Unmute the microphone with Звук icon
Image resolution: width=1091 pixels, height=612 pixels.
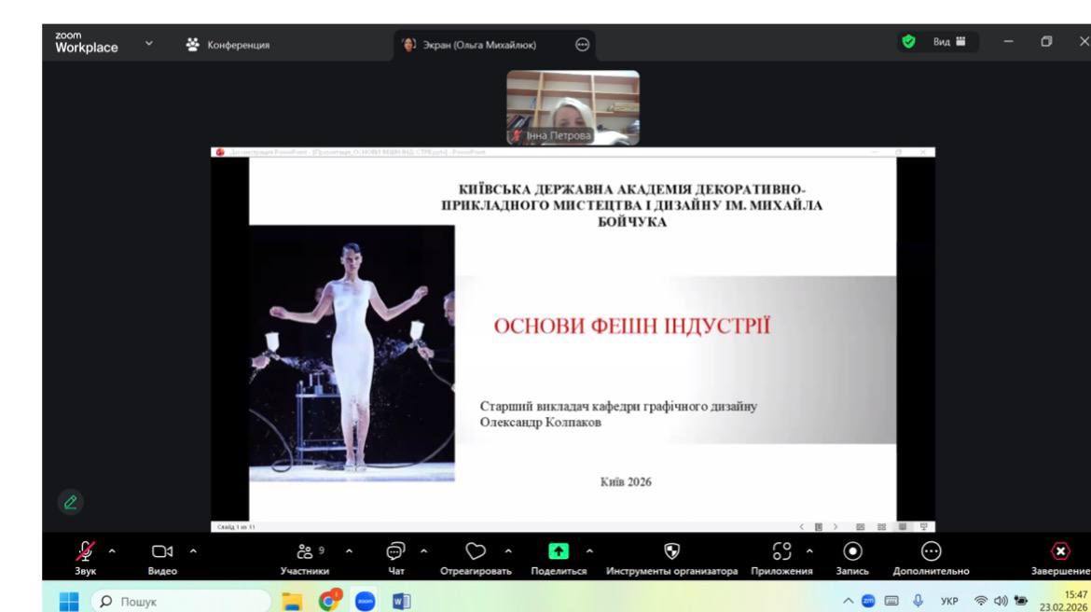85,551
